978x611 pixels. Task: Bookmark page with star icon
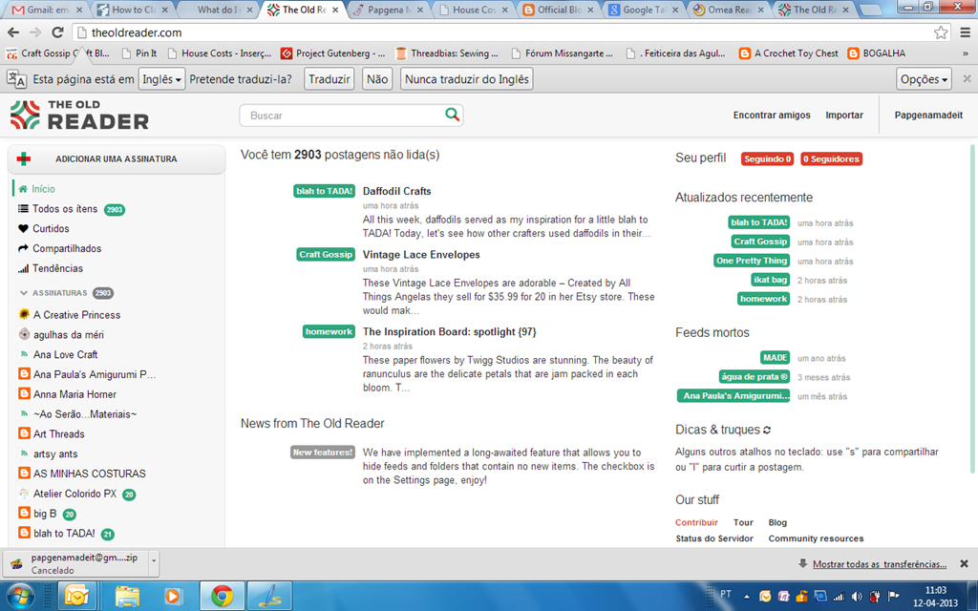pyautogui.click(x=941, y=32)
